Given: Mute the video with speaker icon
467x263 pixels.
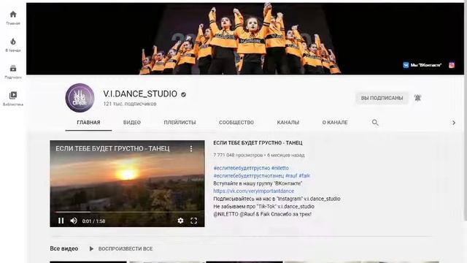Looking at the screenshot, I should [x=74, y=221].
